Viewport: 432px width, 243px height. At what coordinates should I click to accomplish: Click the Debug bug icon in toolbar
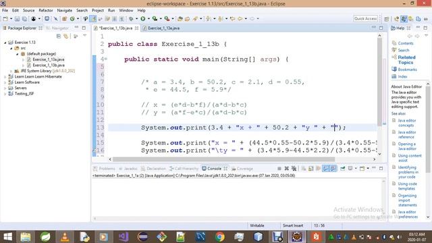pos(131,18)
